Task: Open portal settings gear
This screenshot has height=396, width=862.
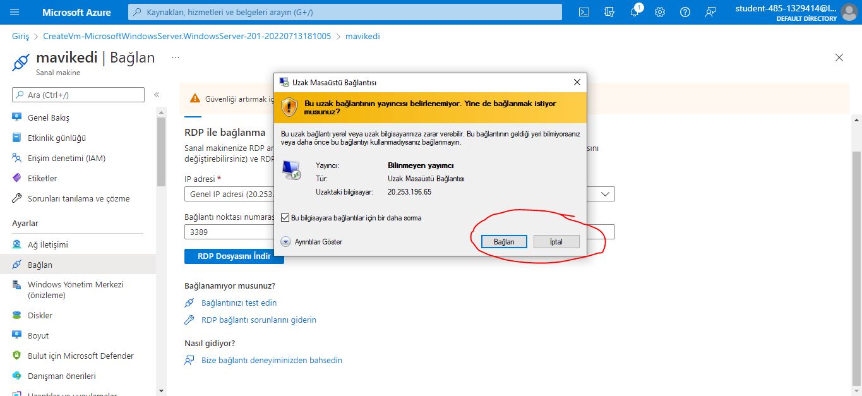Action: [x=660, y=12]
